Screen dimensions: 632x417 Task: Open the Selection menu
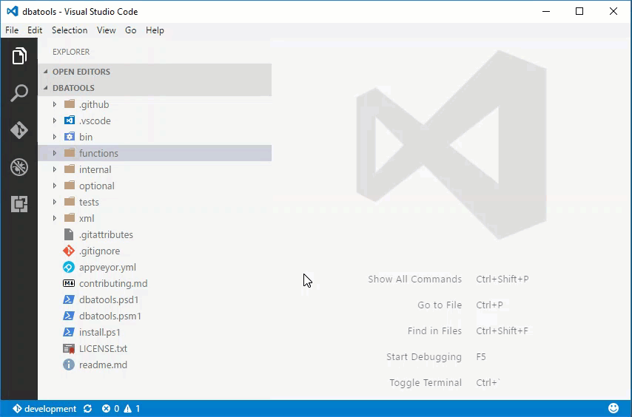(x=70, y=30)
